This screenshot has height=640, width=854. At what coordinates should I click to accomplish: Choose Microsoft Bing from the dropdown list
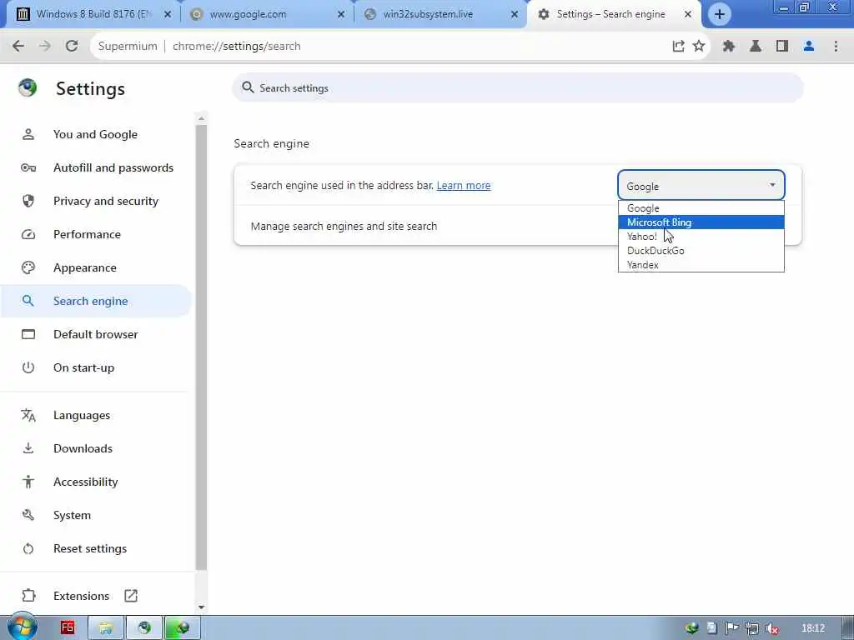pos(701,222)
